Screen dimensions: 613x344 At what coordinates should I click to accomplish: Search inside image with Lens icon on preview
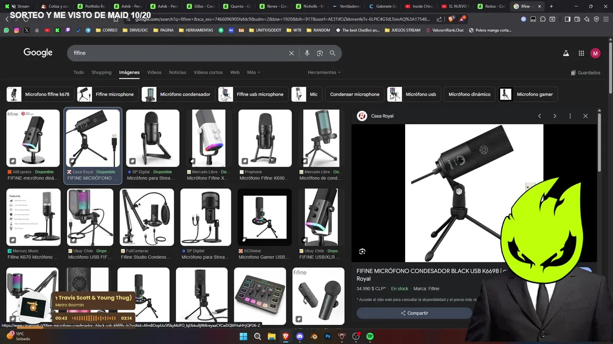pos(363,251)
